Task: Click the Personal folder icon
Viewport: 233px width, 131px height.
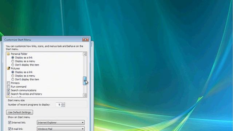Action: (x=8, y=54)
